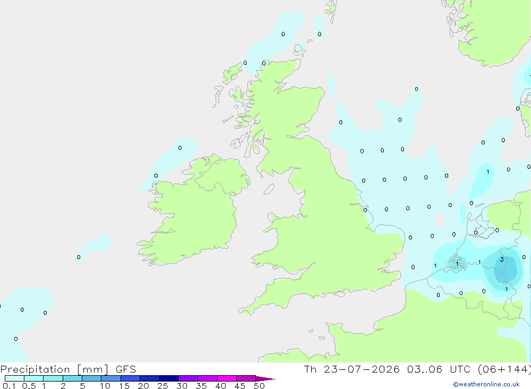Image resolution: width=531 pixels, height=389 pixels.
Task: Click the '45' legend scale label
Action: tap(240, 386)
